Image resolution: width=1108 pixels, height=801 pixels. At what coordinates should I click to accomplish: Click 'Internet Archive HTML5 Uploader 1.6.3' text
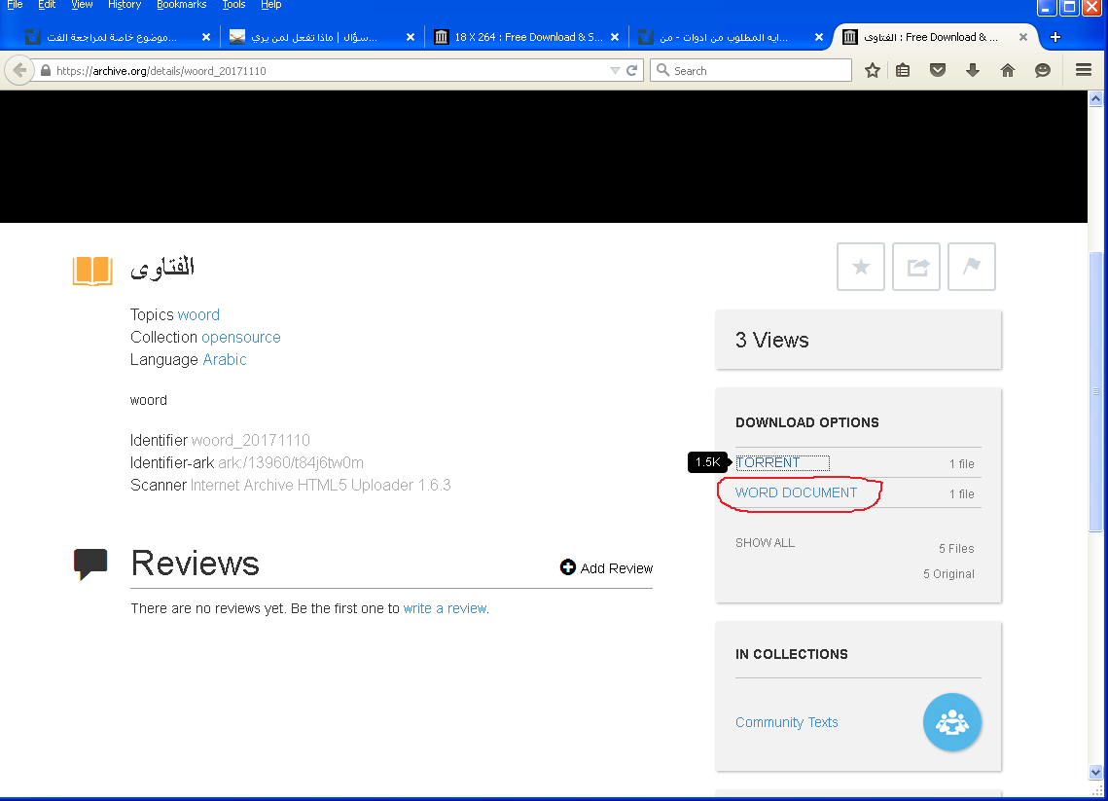tap(321, 485)
